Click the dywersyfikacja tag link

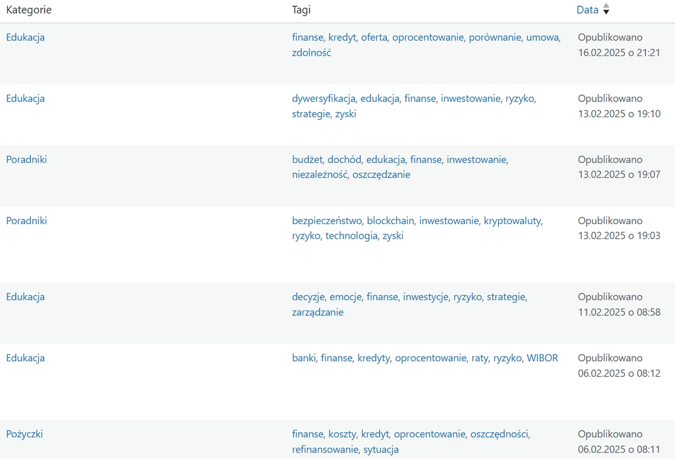pos(323,99)
